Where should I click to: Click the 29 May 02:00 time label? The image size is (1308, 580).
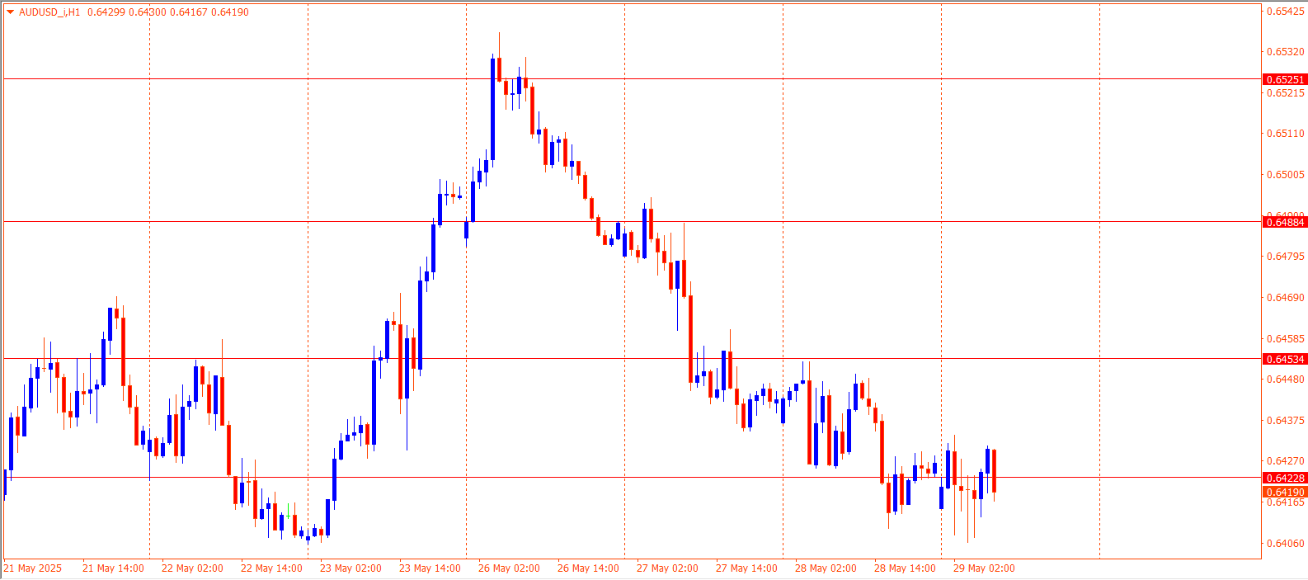click(x=984, y=568)
